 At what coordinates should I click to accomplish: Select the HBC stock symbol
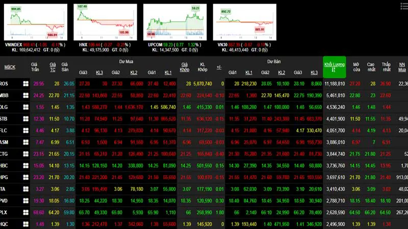click(x=4, y=165)
